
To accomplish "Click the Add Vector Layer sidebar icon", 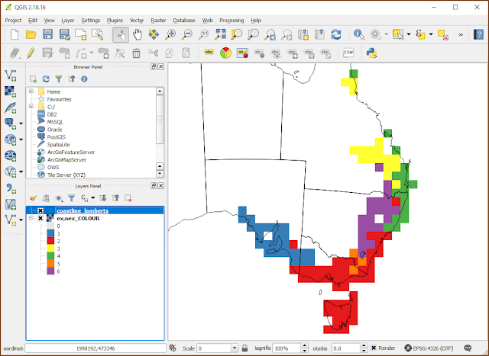I will click(x=10, y=75).
